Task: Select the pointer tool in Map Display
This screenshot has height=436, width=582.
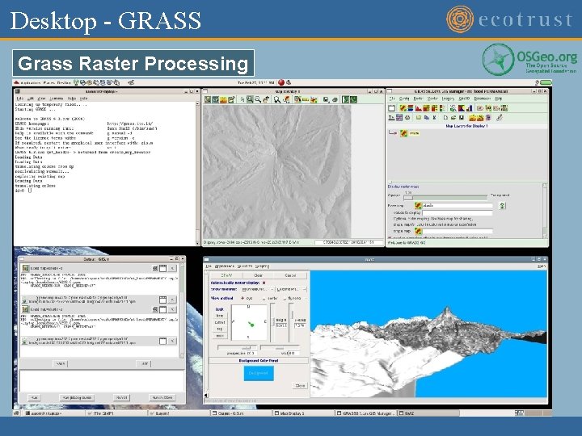Action: point(242,99)
